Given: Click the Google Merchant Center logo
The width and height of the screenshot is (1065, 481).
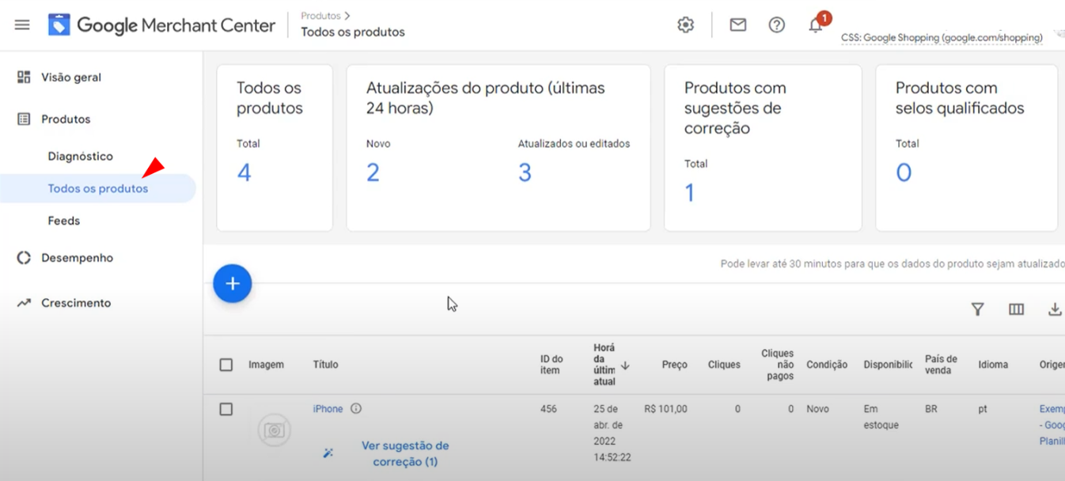Looking at the screenshot, I should pos(161,25).
